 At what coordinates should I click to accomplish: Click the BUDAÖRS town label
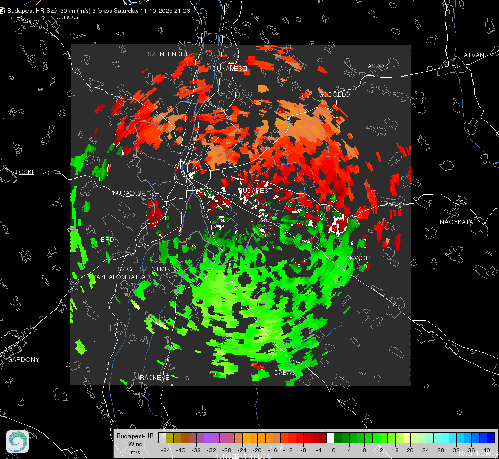pyautogui.click(x=128, y=193)
